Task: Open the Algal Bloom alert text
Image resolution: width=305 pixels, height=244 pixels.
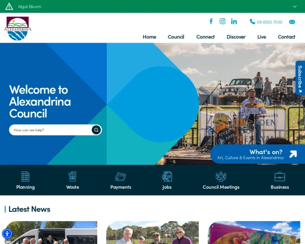Action: click(x=29, y=7)
